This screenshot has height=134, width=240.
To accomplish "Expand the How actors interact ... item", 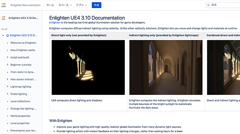I will click(7, 79).
